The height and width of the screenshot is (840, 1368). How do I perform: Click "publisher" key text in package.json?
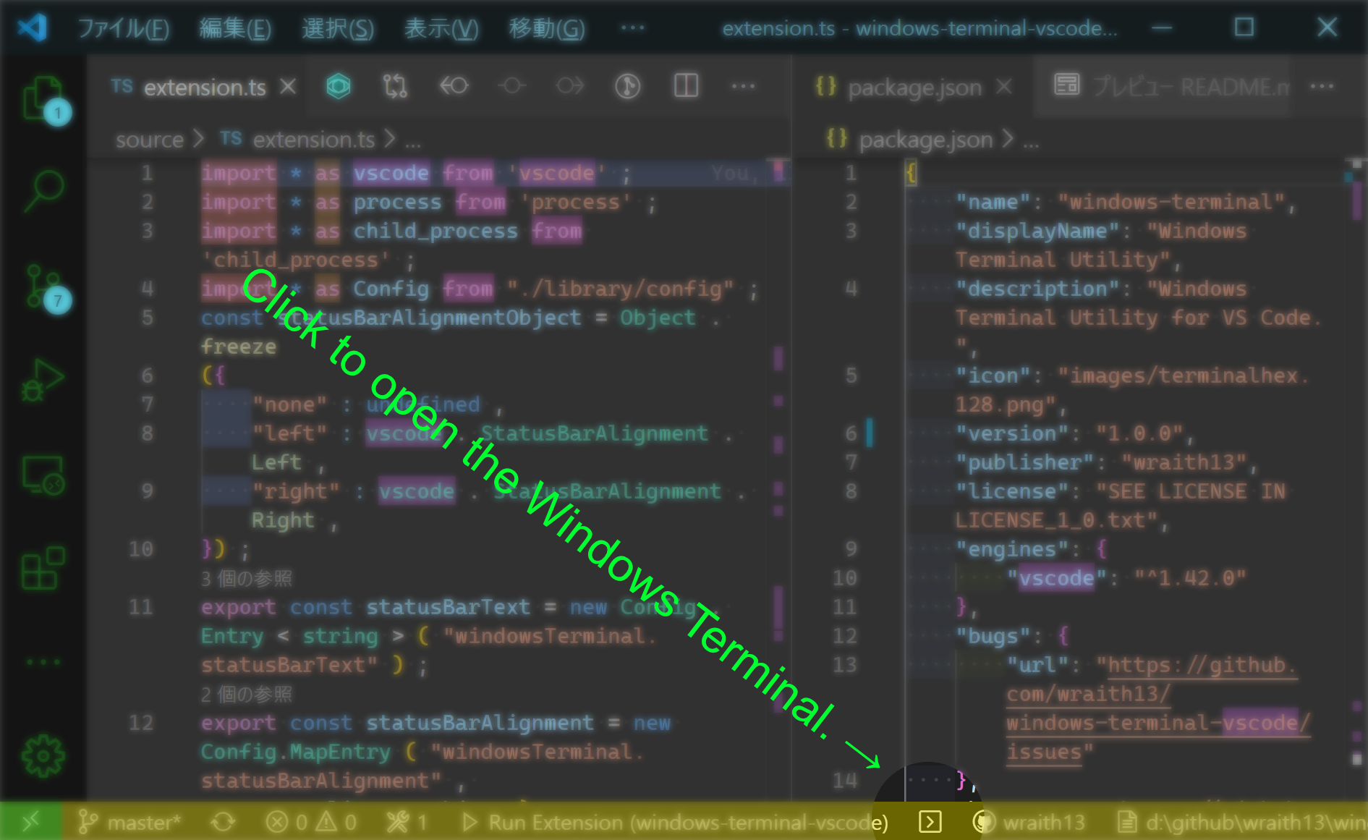1024,462
